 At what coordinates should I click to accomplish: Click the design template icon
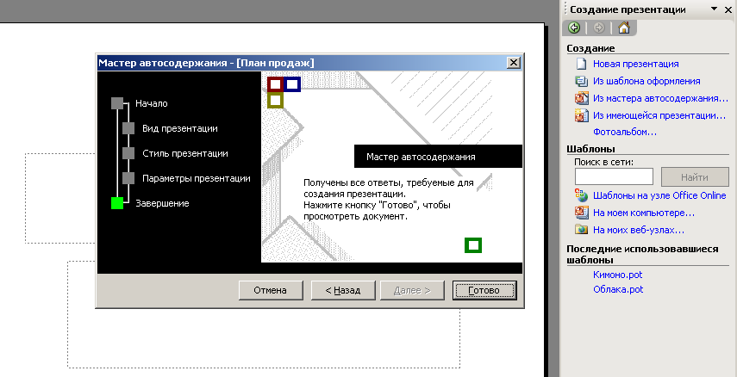582,81
